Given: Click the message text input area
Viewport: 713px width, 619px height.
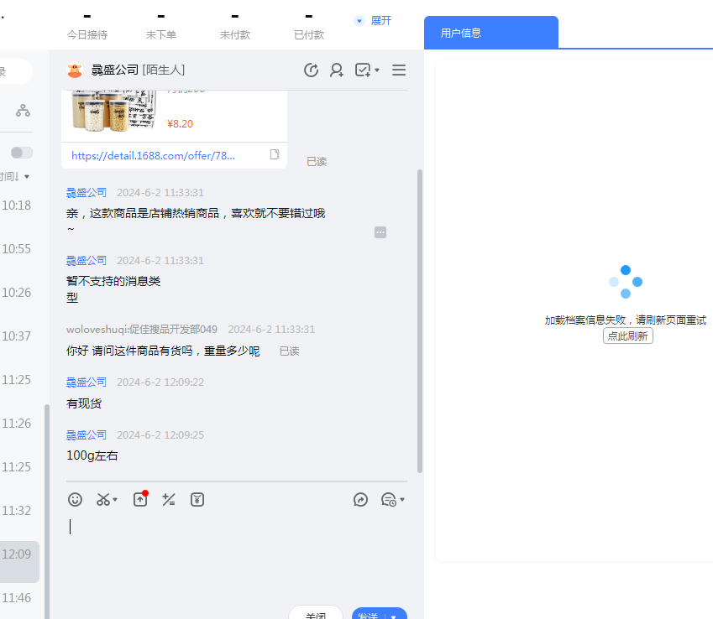Looking at the screenshot, I should (235, 554).
